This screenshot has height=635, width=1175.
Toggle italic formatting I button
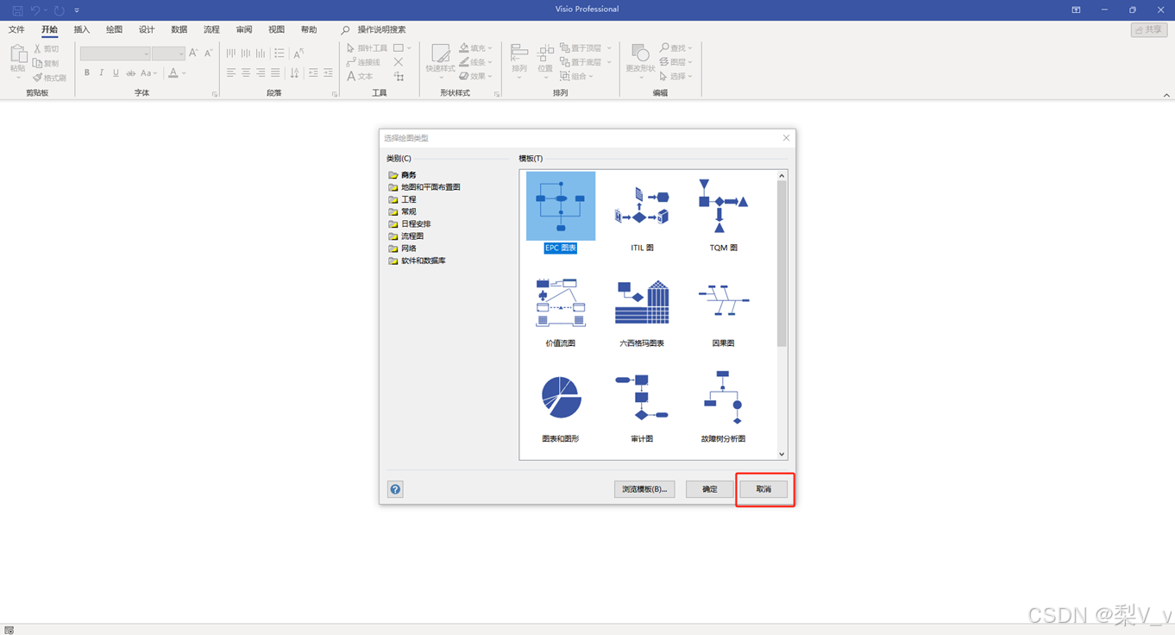tap(101, 73)
